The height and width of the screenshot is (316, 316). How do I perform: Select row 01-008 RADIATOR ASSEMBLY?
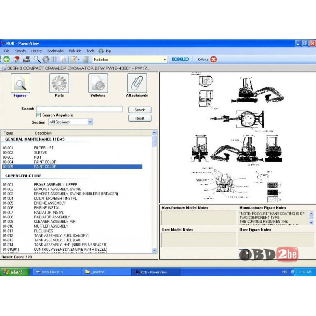point(72,217)
